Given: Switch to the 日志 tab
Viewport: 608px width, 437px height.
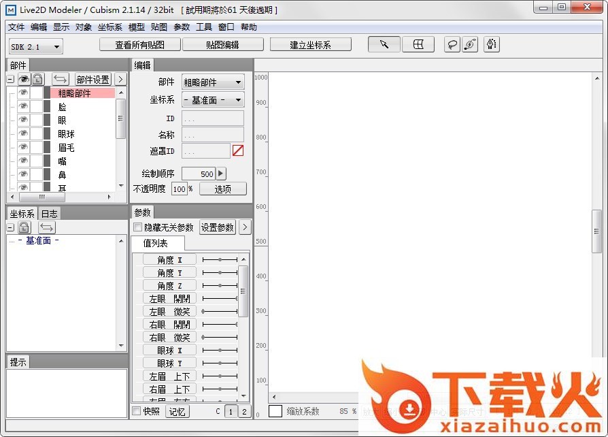Looking at the screenshot, I should 49,214.
